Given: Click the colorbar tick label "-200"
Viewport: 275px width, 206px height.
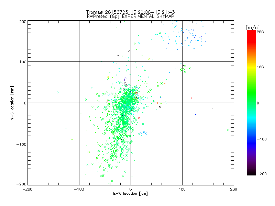Looking at the screenshot, I should coord(262,174).
